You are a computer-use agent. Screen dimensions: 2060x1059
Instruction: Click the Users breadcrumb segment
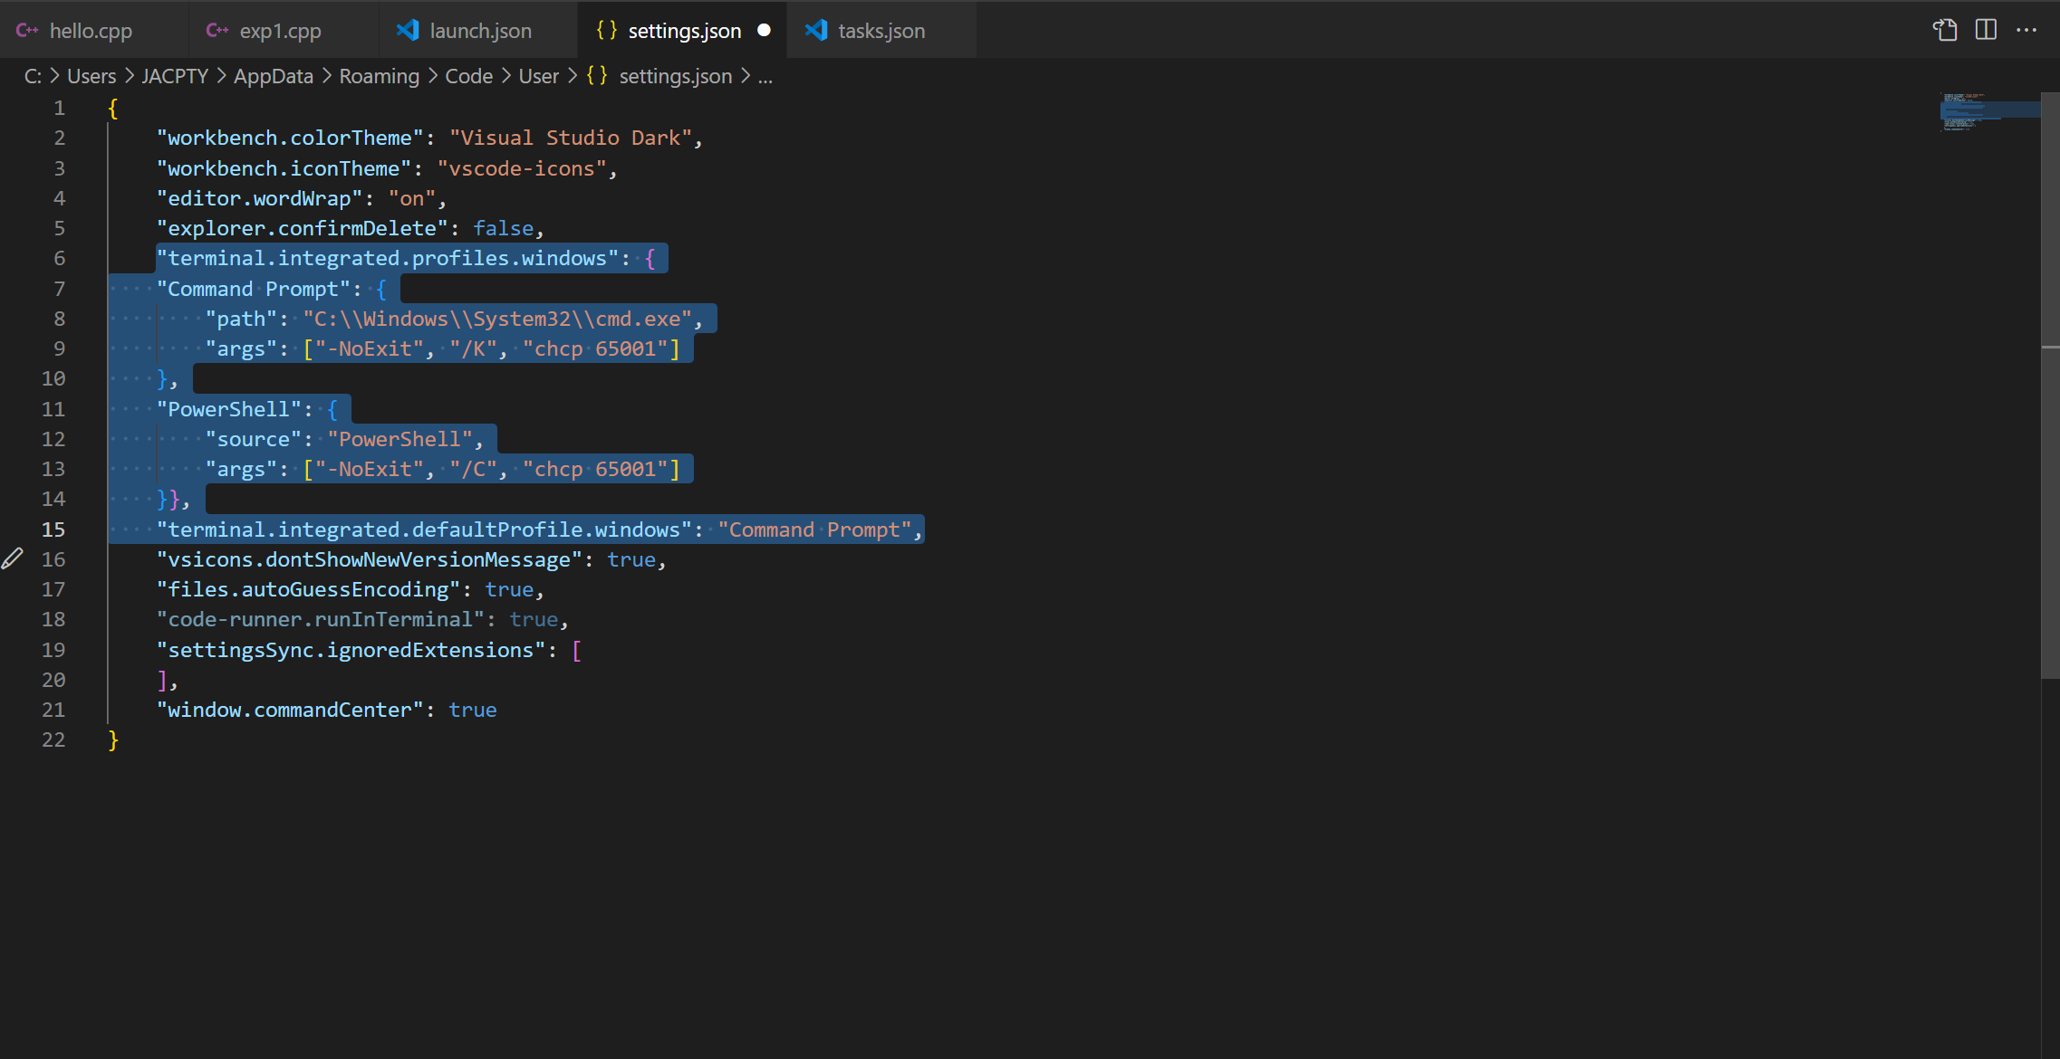click(91, 76)
